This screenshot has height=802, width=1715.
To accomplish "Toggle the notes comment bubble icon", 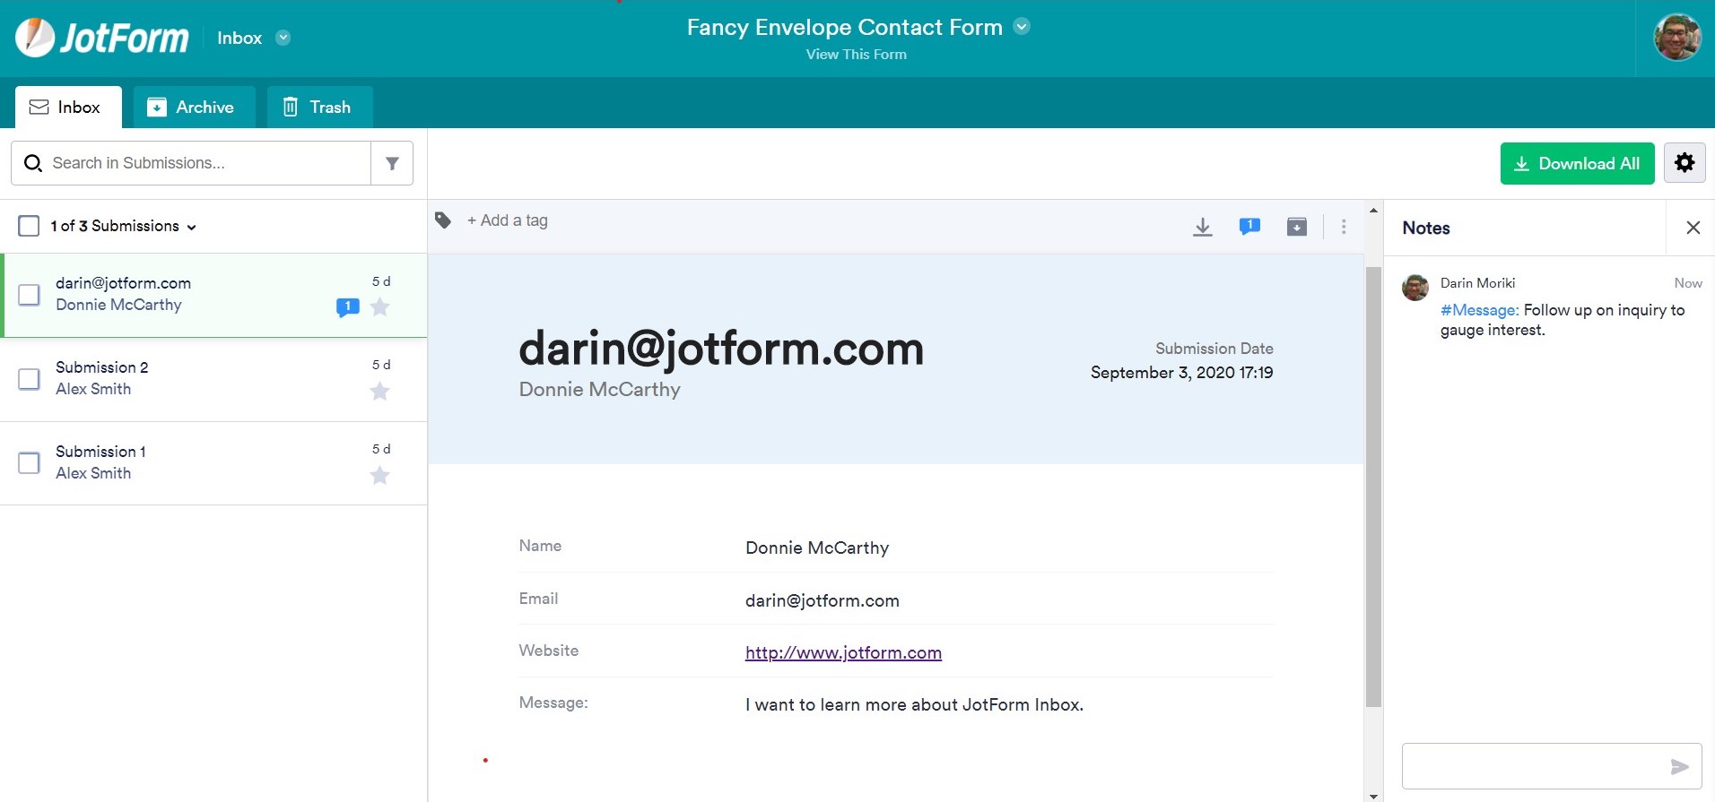I will [x=1249, y=227].
